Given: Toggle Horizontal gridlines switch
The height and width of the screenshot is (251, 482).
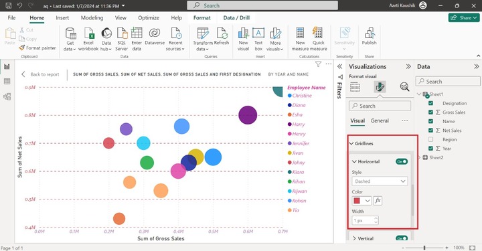Looking at the screenshot, I should [x=402, y=161].
